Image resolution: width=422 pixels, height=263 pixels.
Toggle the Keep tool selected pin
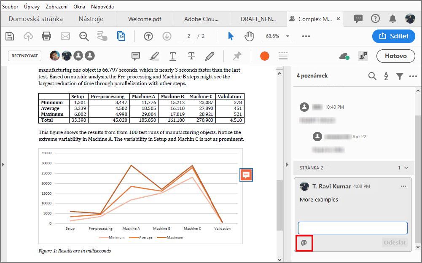tap(237, 56)
